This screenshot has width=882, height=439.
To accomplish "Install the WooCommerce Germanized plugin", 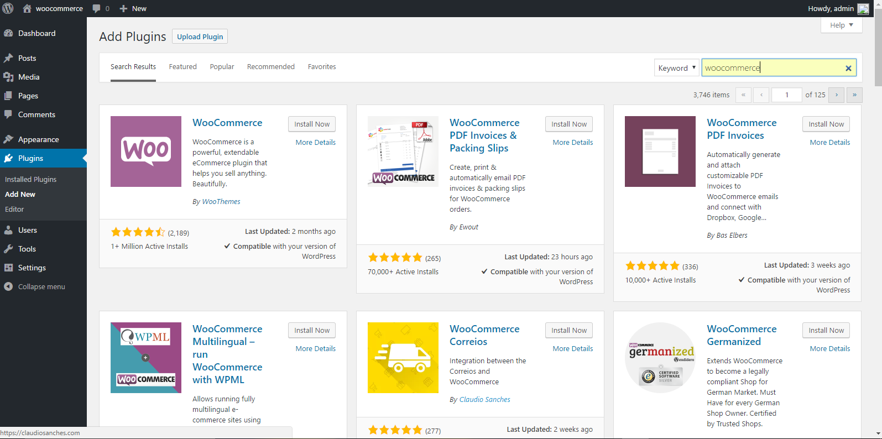I will (826, 330).
